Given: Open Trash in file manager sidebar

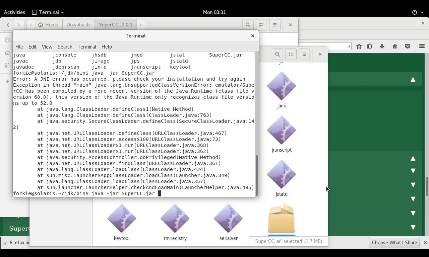Looking at the screenshot, I should tap(7, 66).
